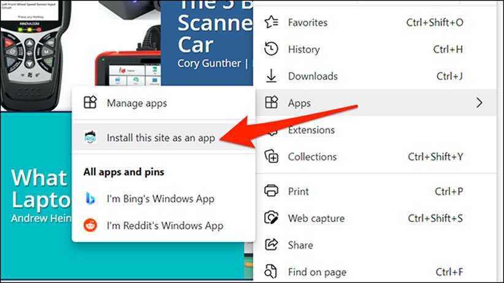The image size is (504, 283).
Task: Click the Web capture camera icon
Action: pyautogui.click(x=271, y=218)
